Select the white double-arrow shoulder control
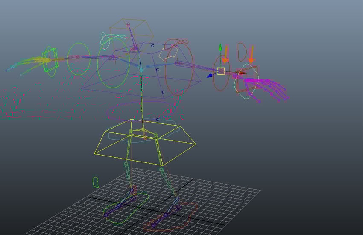Screen dimensions: 363x235 point(168,53)
